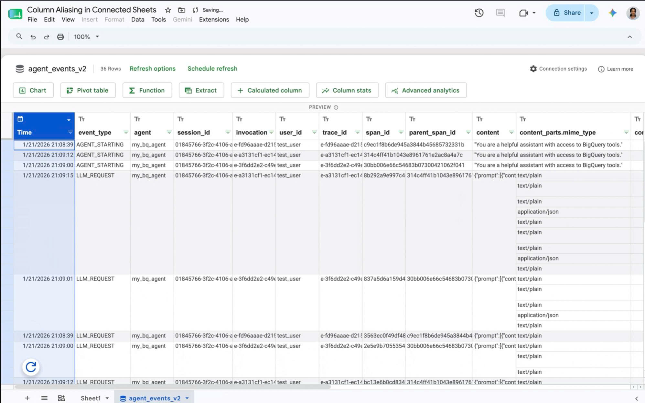This screenshot has height=403, width=645.
Task: Open the Tools menu
Action: tap(158, 20)
